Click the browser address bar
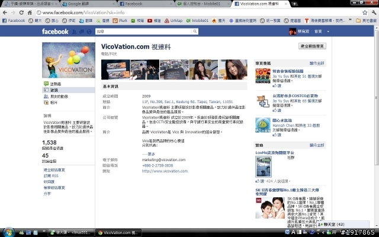This screenshot has height=237, width=379. point(198,12)
